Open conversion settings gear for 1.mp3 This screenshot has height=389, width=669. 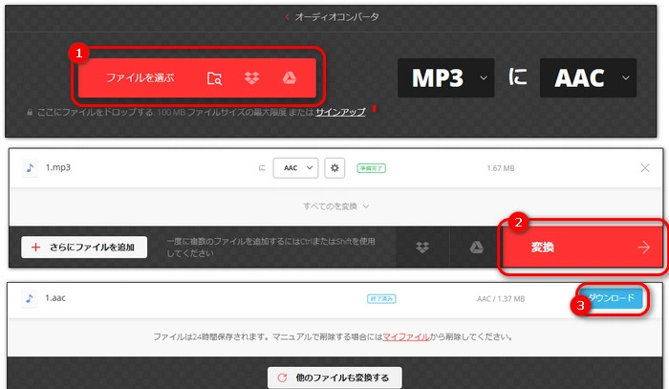334,168
